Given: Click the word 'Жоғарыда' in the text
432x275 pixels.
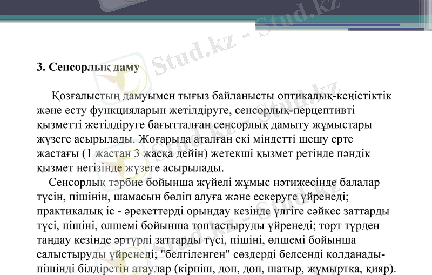Looking at the screenshot, I should point(165,139).
